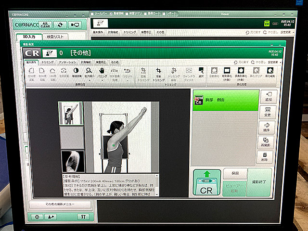Screen dimensions: 308x231
Task: Click the CR status icon in Viewer
Action: 267,24
